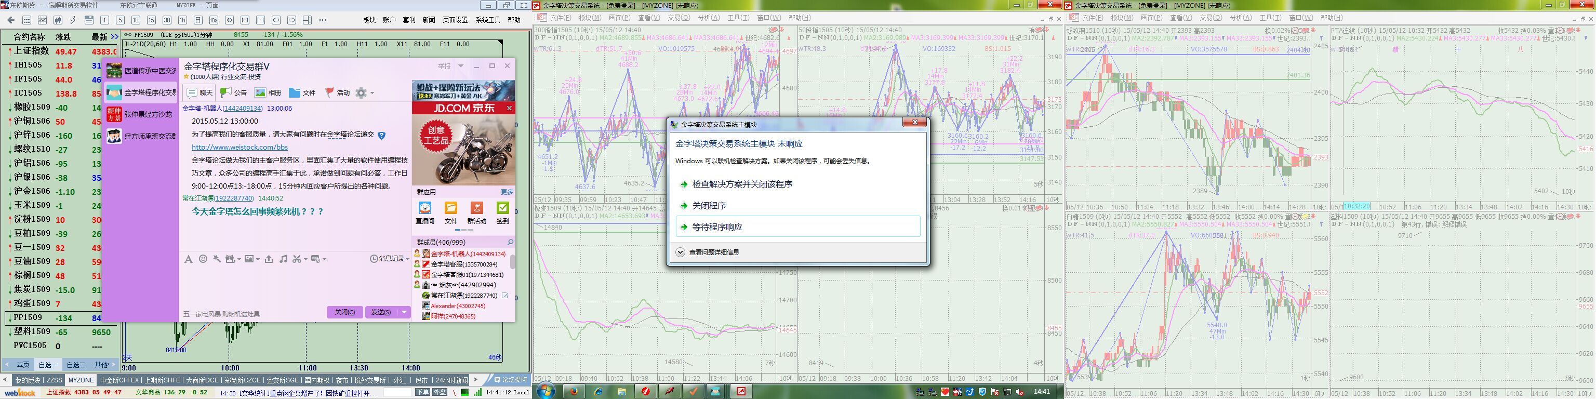Open the weistock.com/bbs forum link
The width and height of the screenshot is (1596, 399).
coord(239,148)
